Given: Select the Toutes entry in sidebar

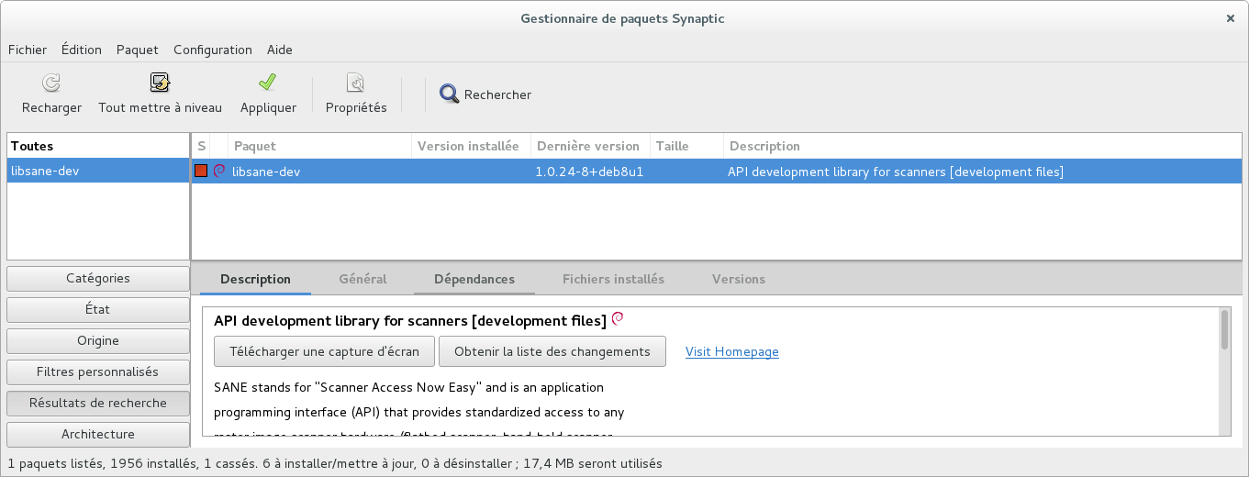Looking at the screenshot, I should 97,146.
